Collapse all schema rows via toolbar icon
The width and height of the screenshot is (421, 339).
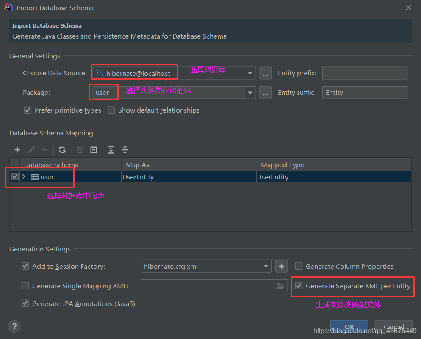pyautogui.click(x=125, y=150)
